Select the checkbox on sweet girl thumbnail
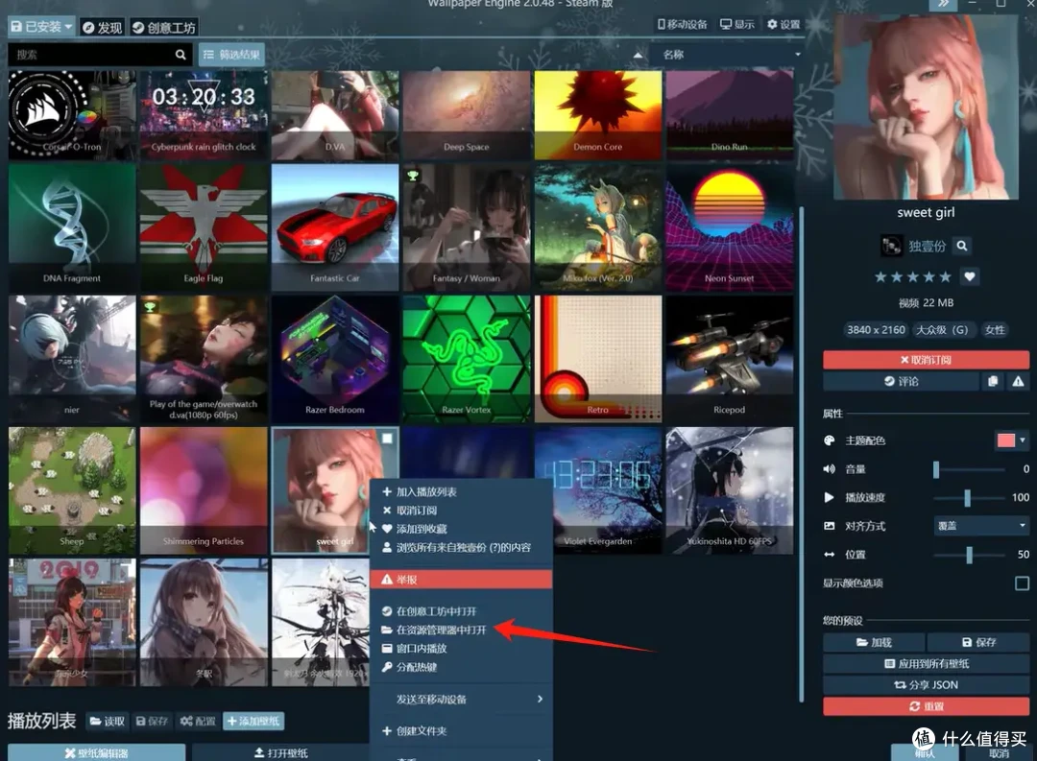The width and height of the screenshot is (1037, 761). click(x=387, y=438)
